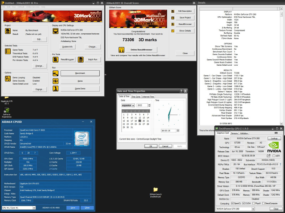Click the Demo eye icon
285x213 pixels.
pos(56,81)
